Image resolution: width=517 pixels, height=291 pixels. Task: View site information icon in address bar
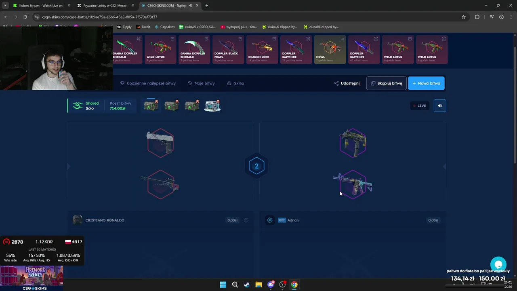37,17
